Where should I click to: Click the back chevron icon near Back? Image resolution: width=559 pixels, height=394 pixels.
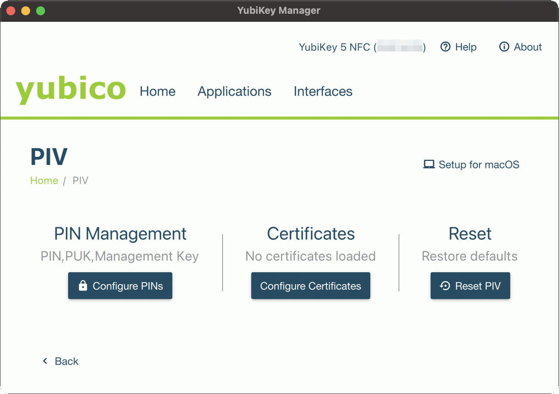[44, 361]
